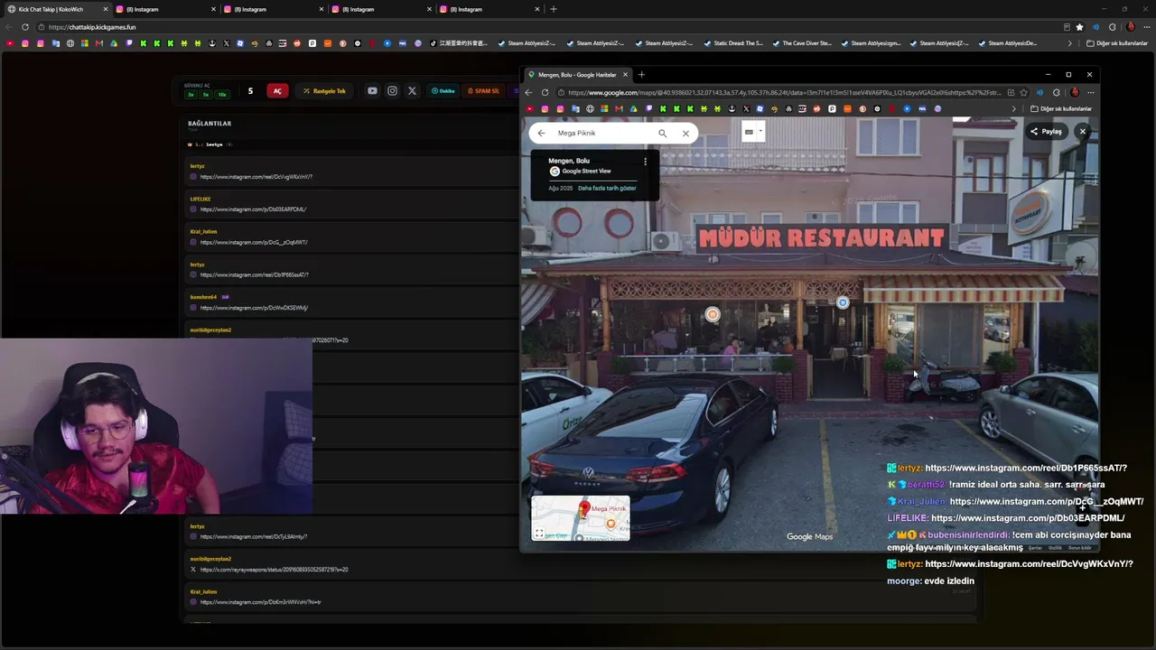The image size is (1156, 650).
Task: Click the Mega Piknik minimap thumbnail
Action: 581,518
